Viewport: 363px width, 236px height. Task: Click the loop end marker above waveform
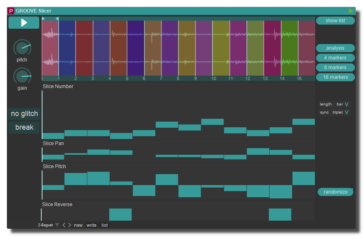coord(57,19)
